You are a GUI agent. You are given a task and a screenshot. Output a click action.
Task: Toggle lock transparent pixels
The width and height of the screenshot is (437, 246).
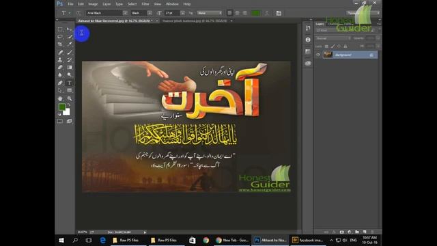(x=326, y=46)
